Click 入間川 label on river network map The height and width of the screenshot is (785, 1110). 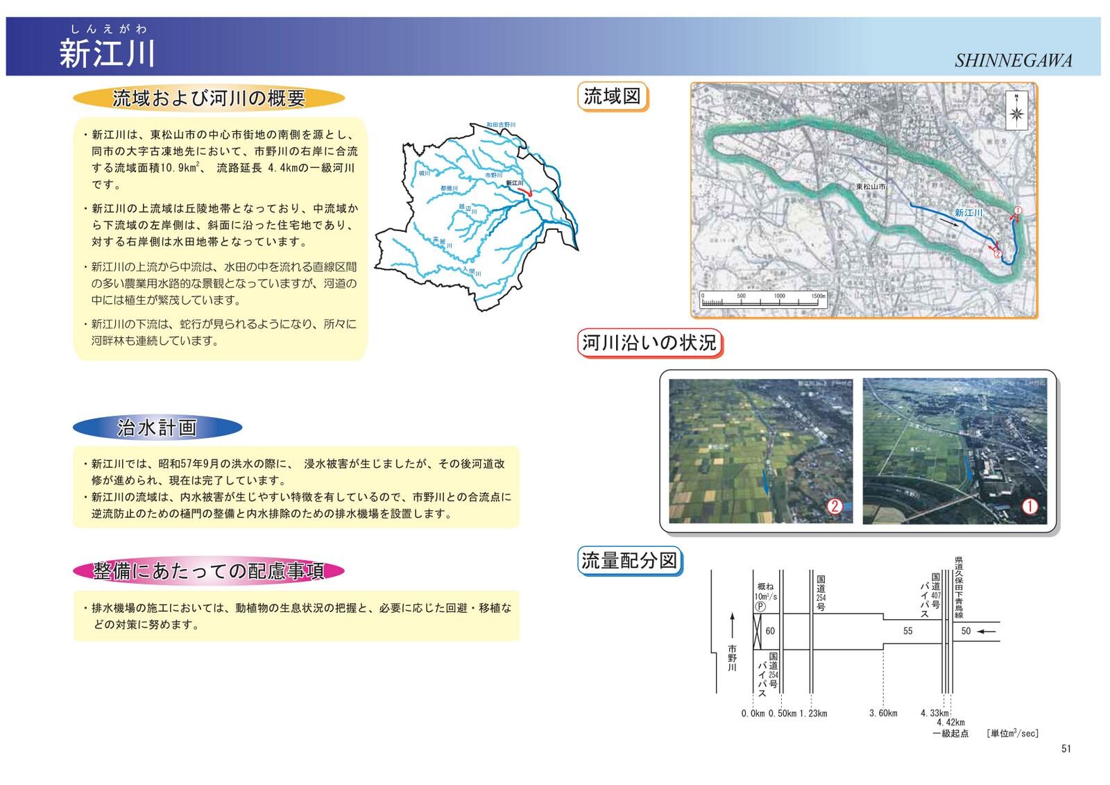[x=472, y=271]
